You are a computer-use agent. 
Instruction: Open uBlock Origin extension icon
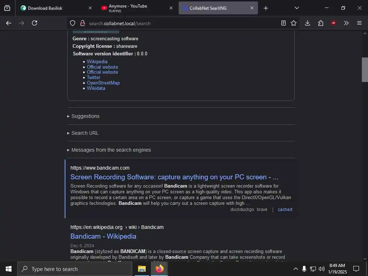(x=333, y=23)
